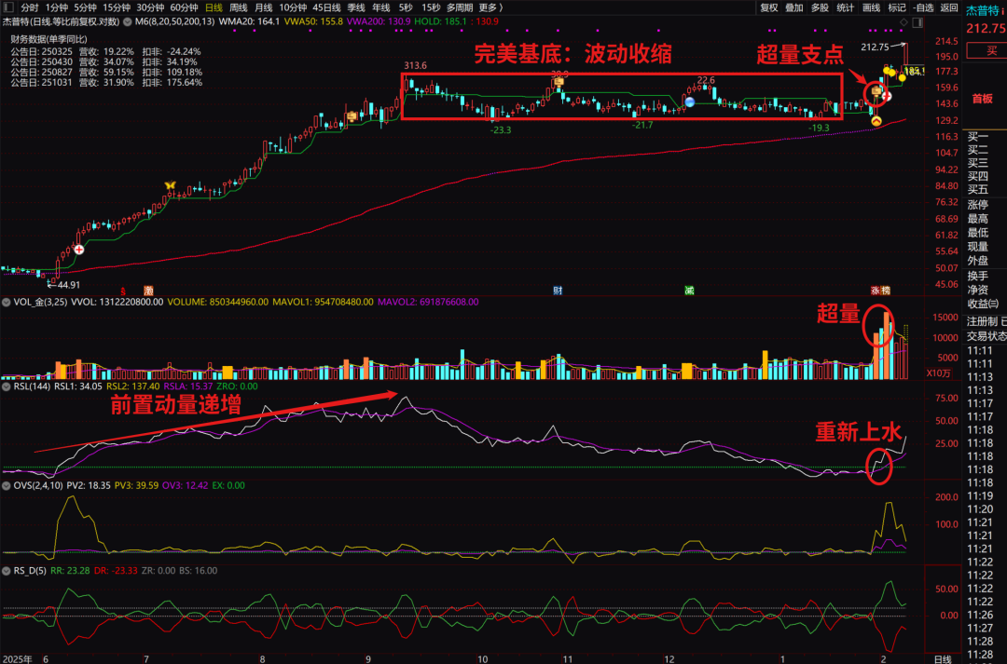Expand the main chart indicator dropdown arrow
1007x664 pixels.
click(x=128, y=21)
